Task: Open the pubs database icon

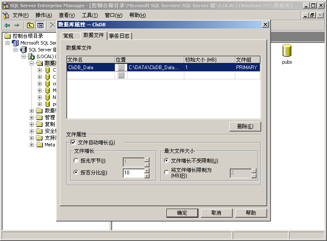Action: click(x=287, y=50)
